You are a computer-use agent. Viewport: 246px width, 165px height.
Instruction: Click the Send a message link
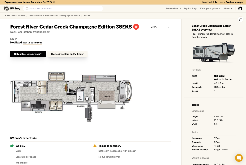pos(234,2)
